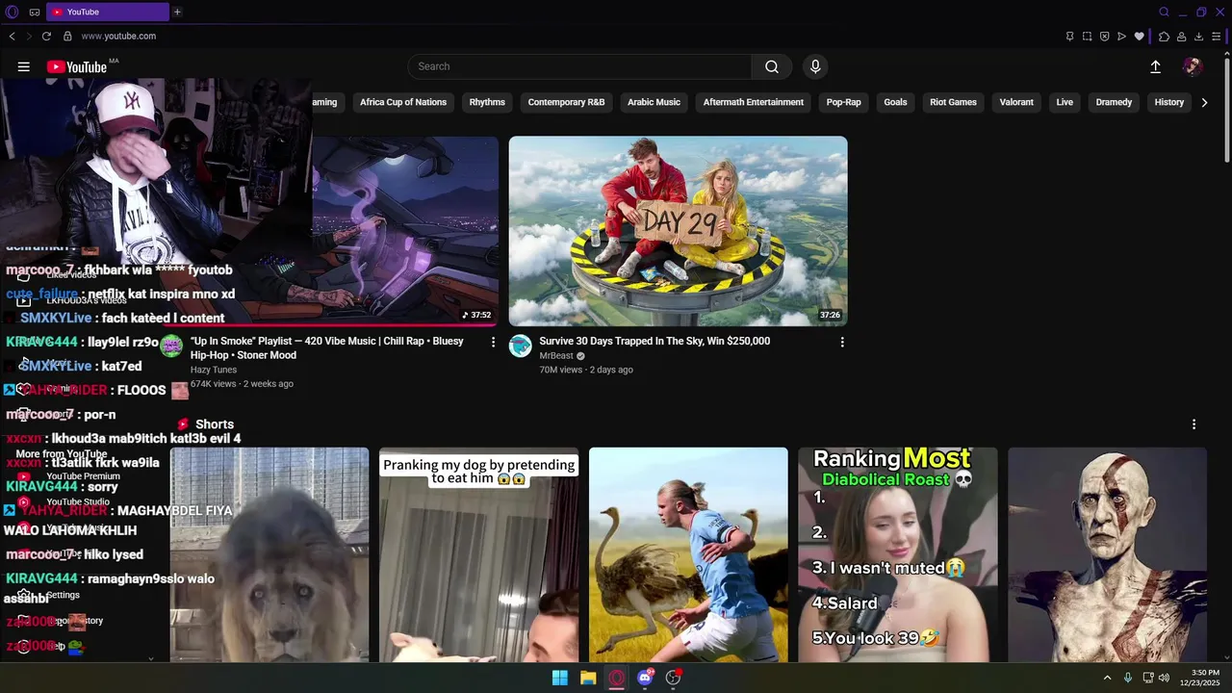1232x693 pixels.
Task: Reload the current page
Action: (x=46, y=36)
